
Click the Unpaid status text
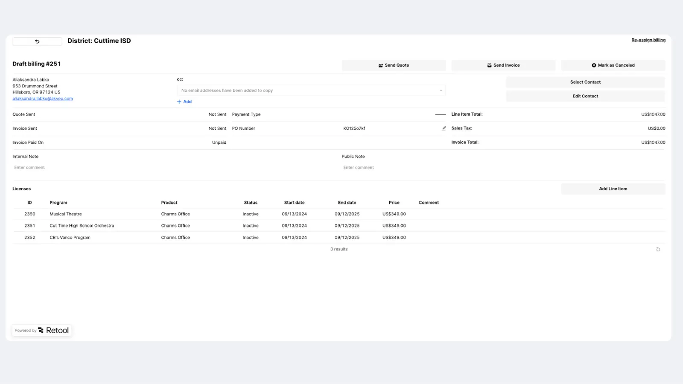pos(219,143)
